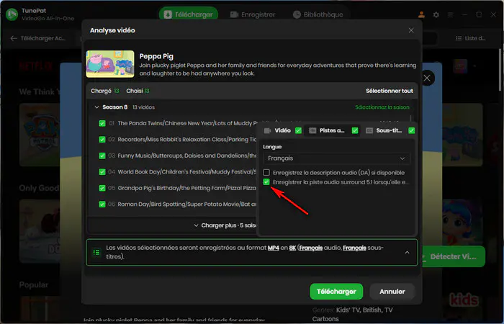This screenshot has height=324, width=504.
Task: Uncheck episode 06 Roman Day
Action: pos(102,204)
